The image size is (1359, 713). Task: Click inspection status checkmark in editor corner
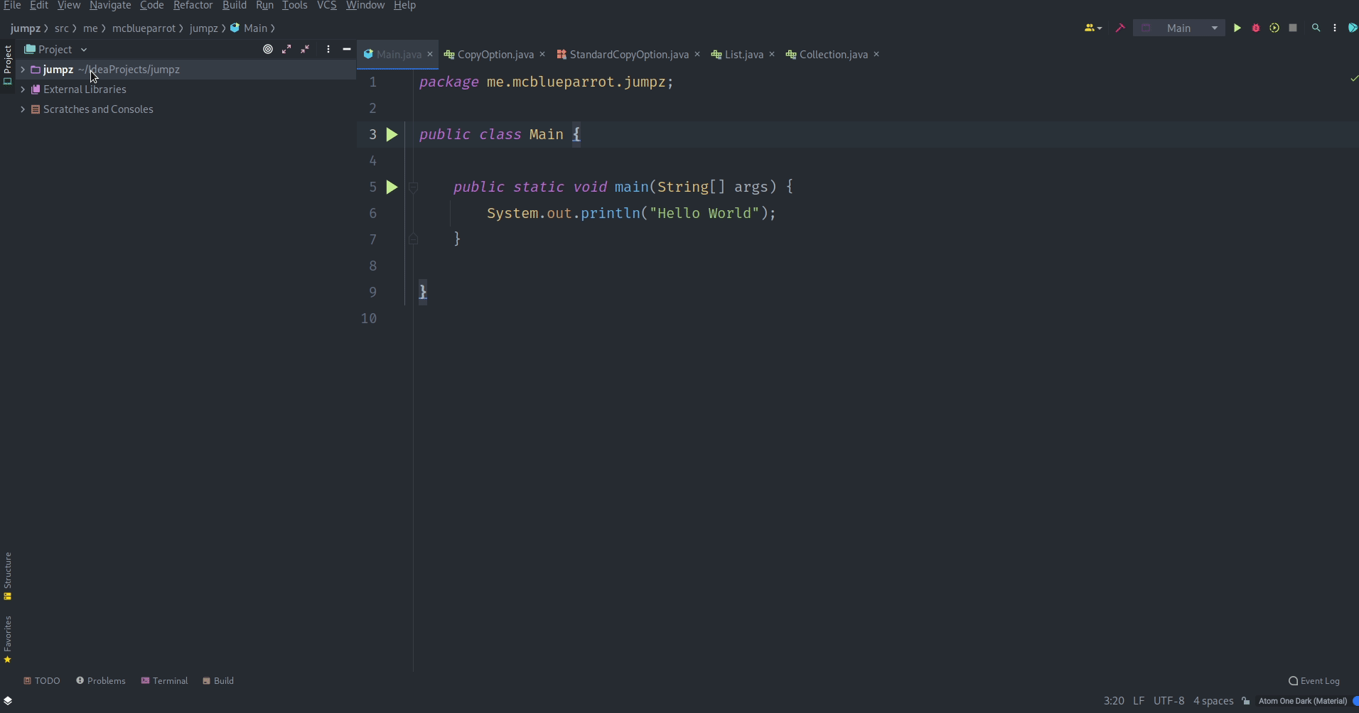[x=1353, y=79]
